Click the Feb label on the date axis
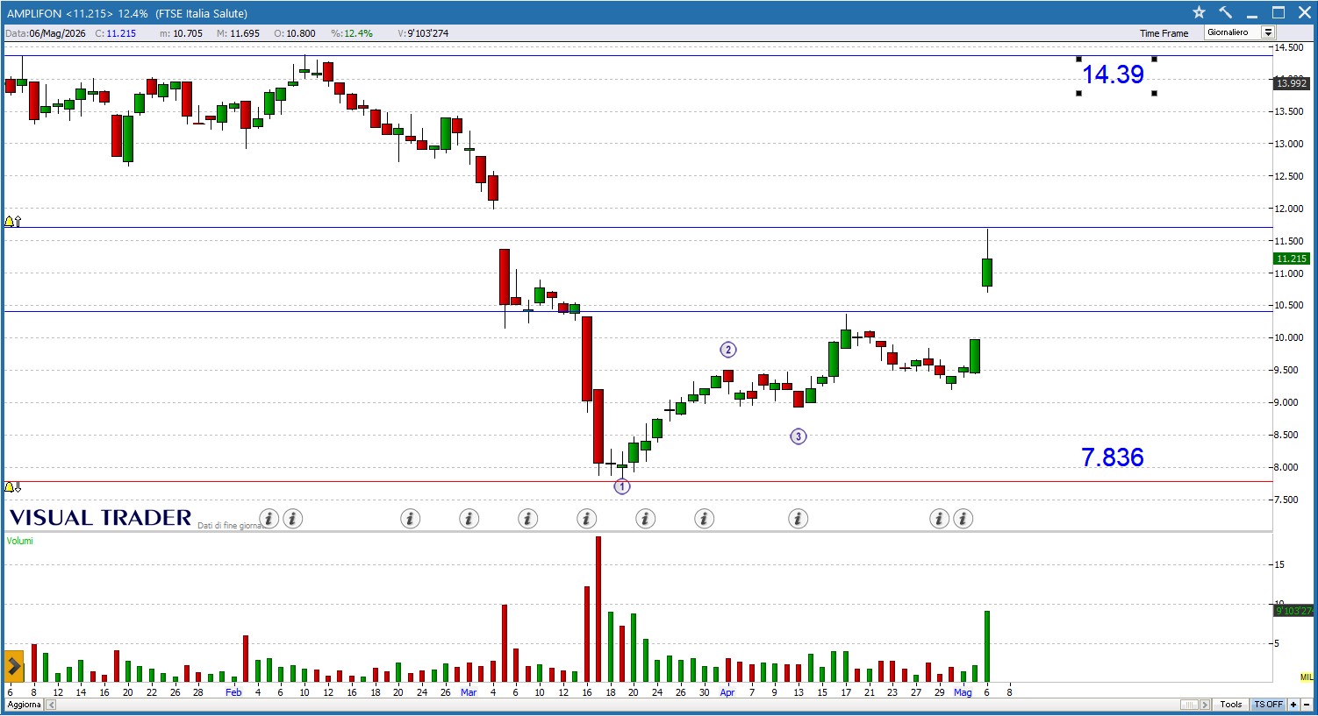This screenshot has width=1318, height=716. 233,692
